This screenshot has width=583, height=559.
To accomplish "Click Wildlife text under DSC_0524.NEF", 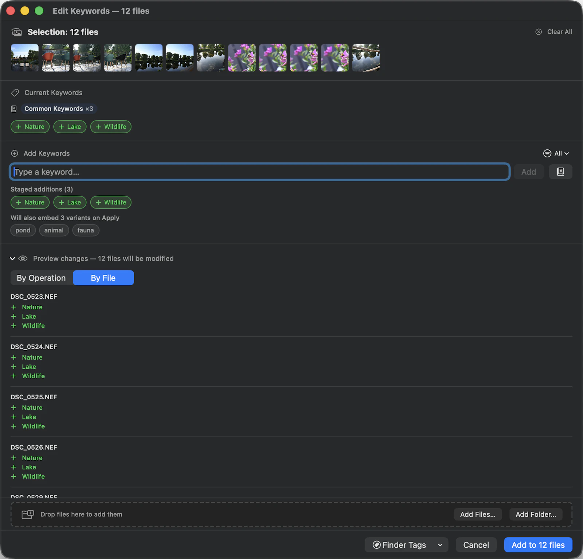I will (x=34, y=376).
